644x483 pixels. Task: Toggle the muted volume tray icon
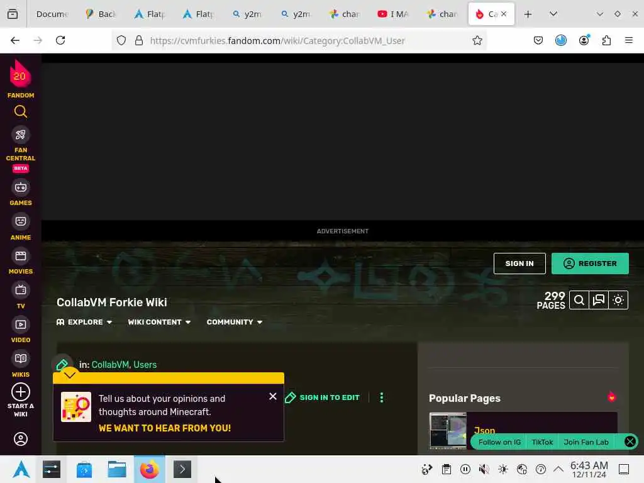point(484,469)
